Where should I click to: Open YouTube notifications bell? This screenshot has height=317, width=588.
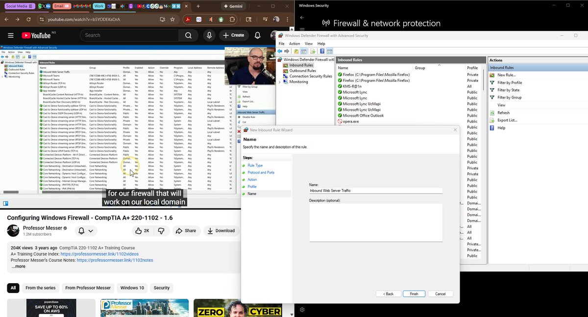(258, 35)
